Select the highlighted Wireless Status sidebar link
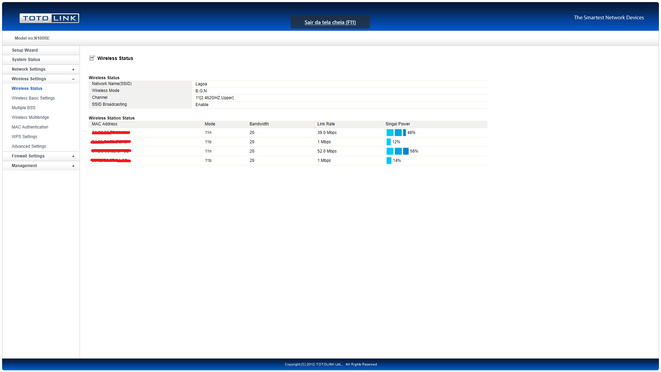The height and width of the screenshot is (372, 661). tap(27, 89)
